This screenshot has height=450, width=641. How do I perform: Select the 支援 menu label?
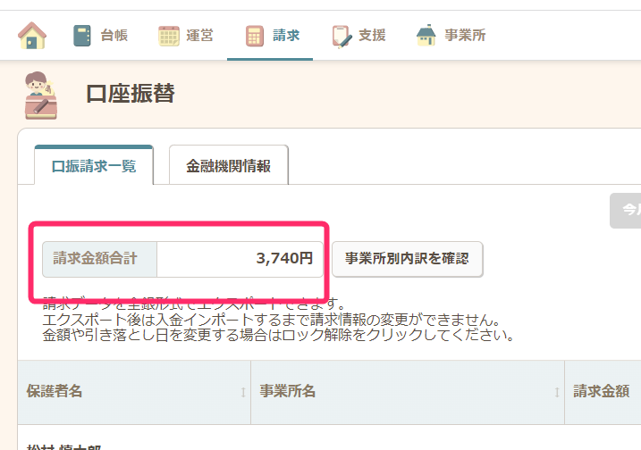coord(372,36)
